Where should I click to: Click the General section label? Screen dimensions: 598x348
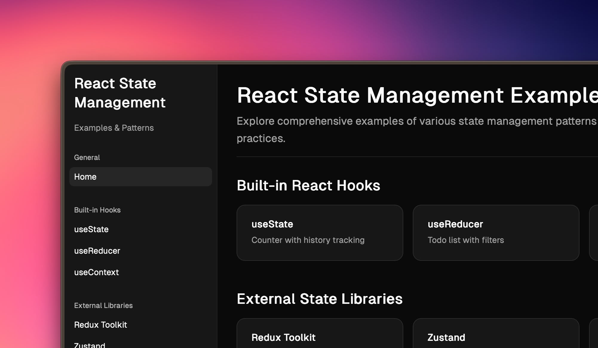tap(87, 157)
